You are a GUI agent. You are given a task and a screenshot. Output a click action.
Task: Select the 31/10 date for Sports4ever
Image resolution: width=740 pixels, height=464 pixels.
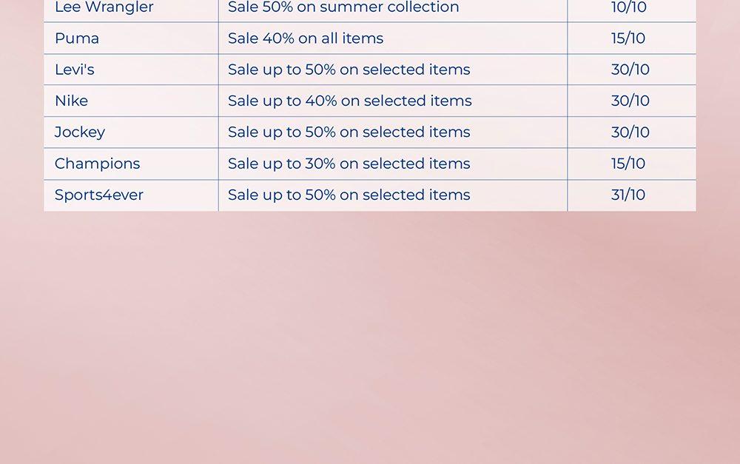(x=628, y=195)
